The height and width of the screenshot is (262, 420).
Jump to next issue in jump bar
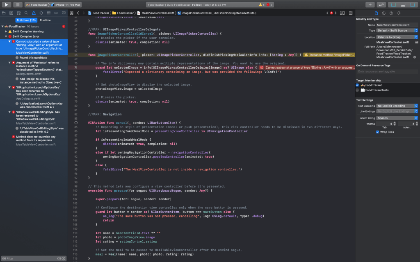tap(336, 13)
